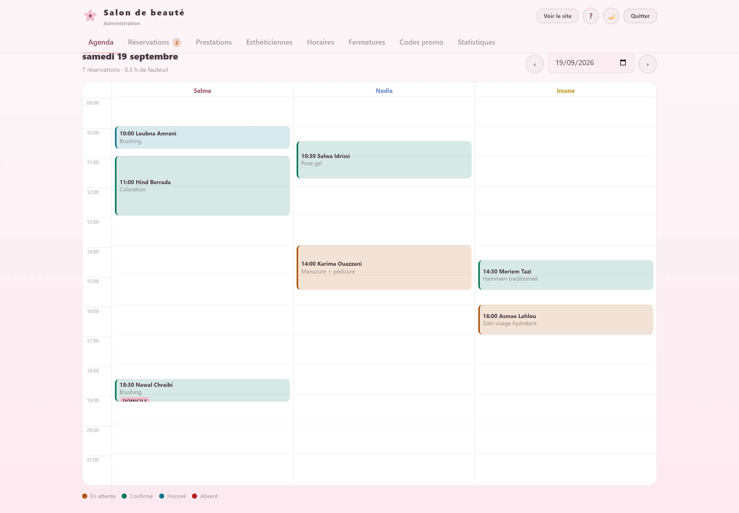Open the Codes promo tab
This screenshot has width=739, height=513.
[421, 42]
